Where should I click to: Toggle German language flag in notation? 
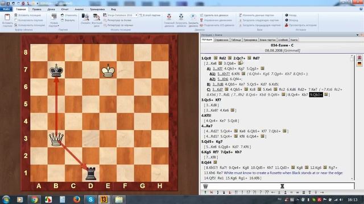359,63
